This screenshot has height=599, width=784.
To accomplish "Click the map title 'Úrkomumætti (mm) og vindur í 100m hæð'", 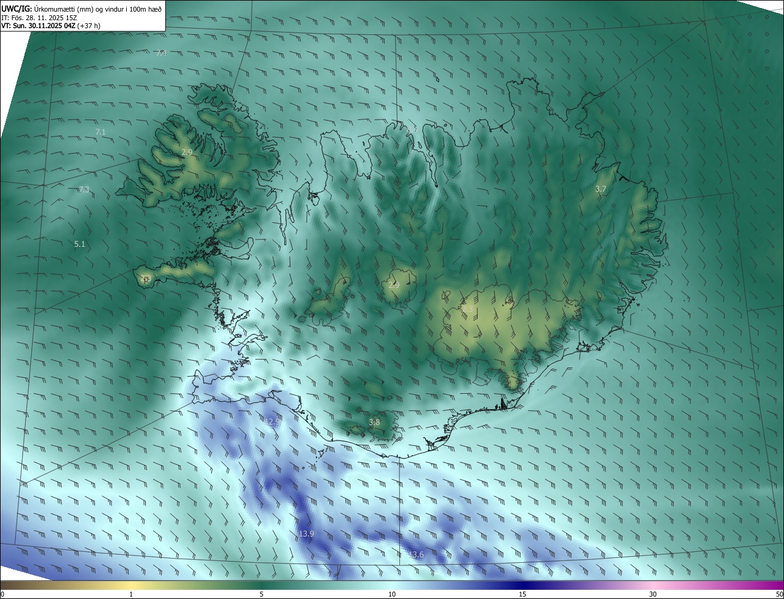I will coord(98,9).
